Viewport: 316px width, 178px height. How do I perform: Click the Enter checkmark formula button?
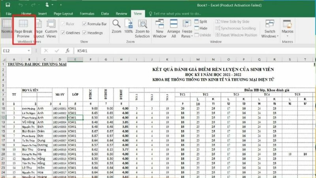(57, 51)
